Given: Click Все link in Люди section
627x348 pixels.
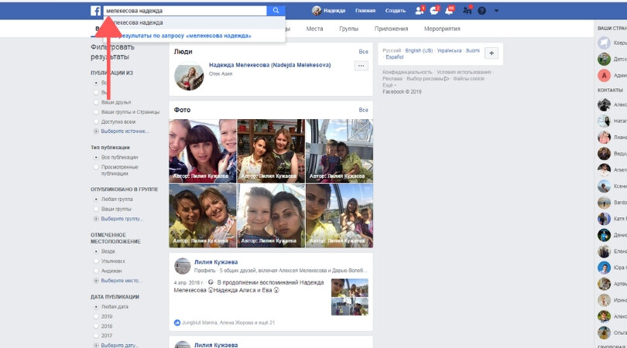Looking at the screenshot, I should (364, 52).
